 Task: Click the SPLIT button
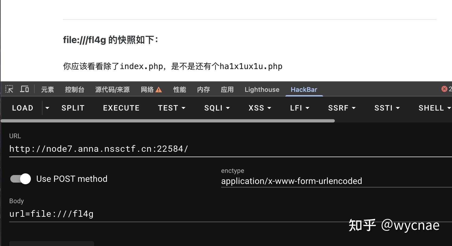coord(73,108)
